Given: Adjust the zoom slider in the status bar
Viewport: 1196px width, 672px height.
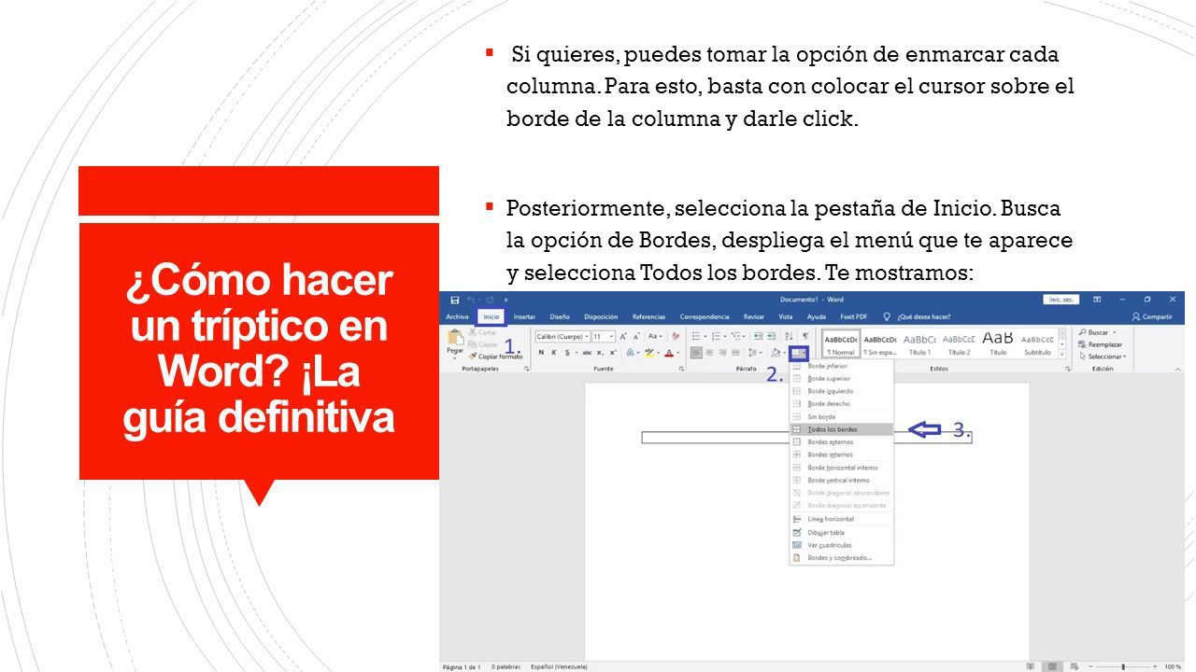Looking at the screenshot, I should 1121,666.
